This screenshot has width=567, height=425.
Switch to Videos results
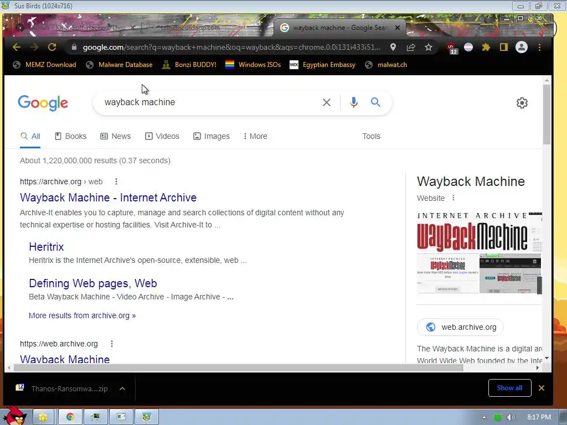coord(162,136)
